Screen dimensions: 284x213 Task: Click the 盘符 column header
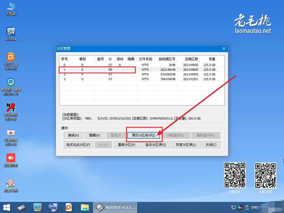click(100, 59)
